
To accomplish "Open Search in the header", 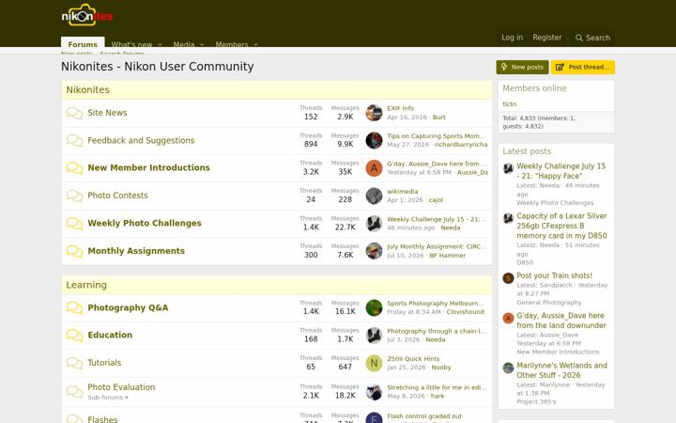I will tap(592, 38).
